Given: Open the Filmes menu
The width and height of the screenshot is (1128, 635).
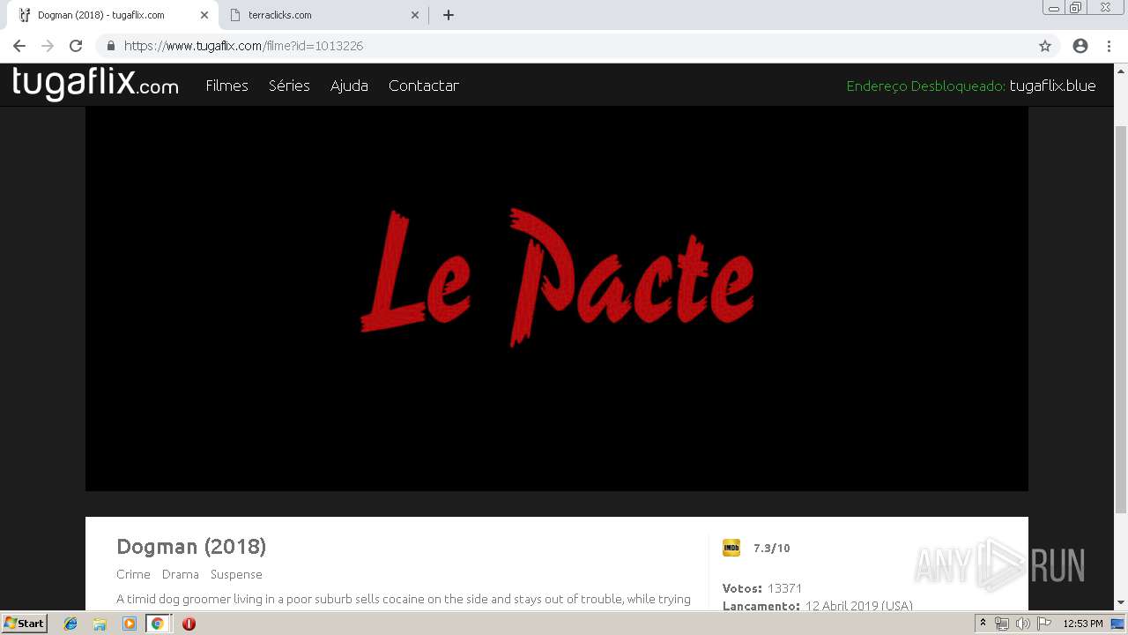Looking at the screenshot, I should point(226,86).
